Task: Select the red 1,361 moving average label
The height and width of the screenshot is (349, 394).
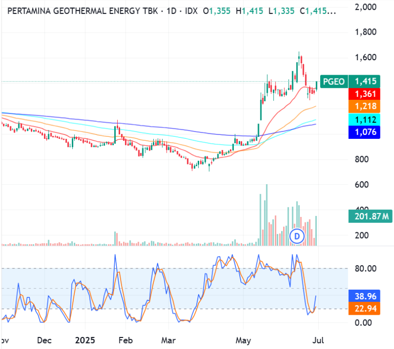Action: click(365, 94)
